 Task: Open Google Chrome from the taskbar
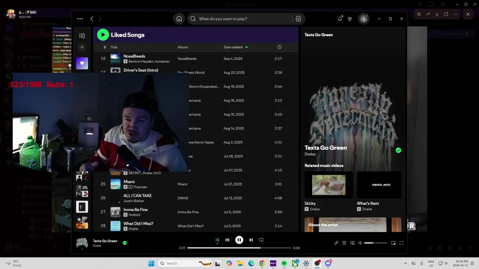pos(262,263)
